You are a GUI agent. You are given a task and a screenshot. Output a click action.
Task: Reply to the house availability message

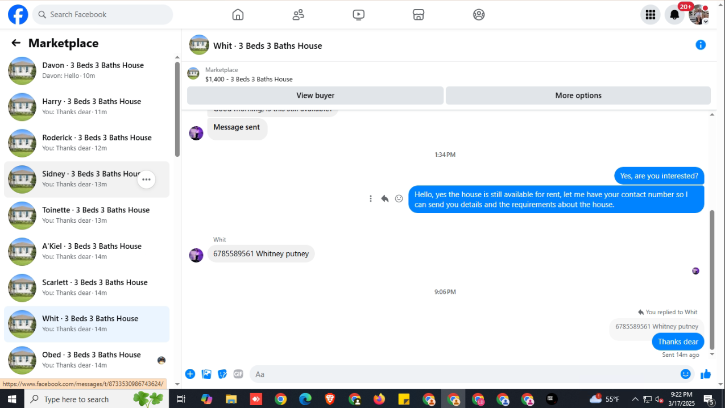pyautogui.click(x=385, y=198)
